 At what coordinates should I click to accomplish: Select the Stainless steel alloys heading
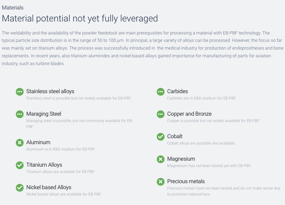[x=50, y=91]
